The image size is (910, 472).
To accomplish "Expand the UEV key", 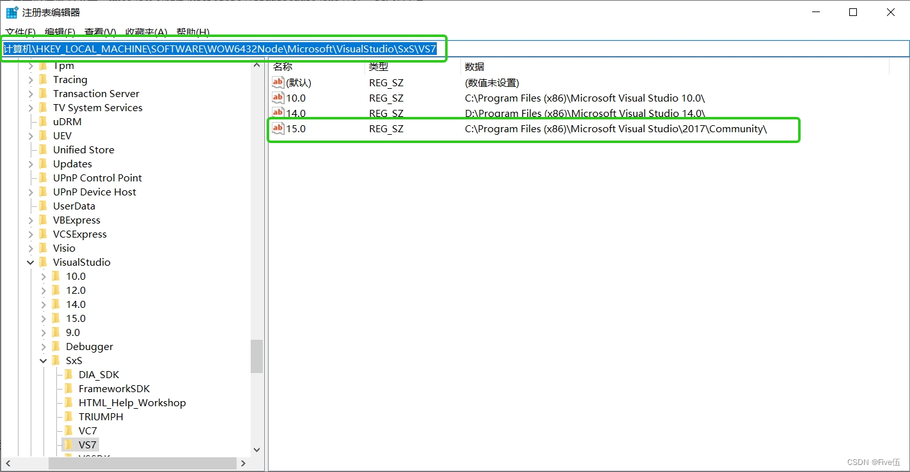I will click(x=31, y=136).
